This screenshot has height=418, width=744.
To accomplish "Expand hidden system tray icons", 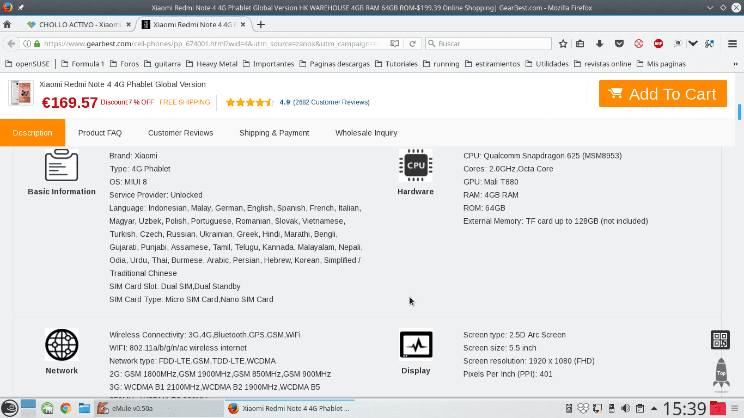I will (x=654, y=408).
